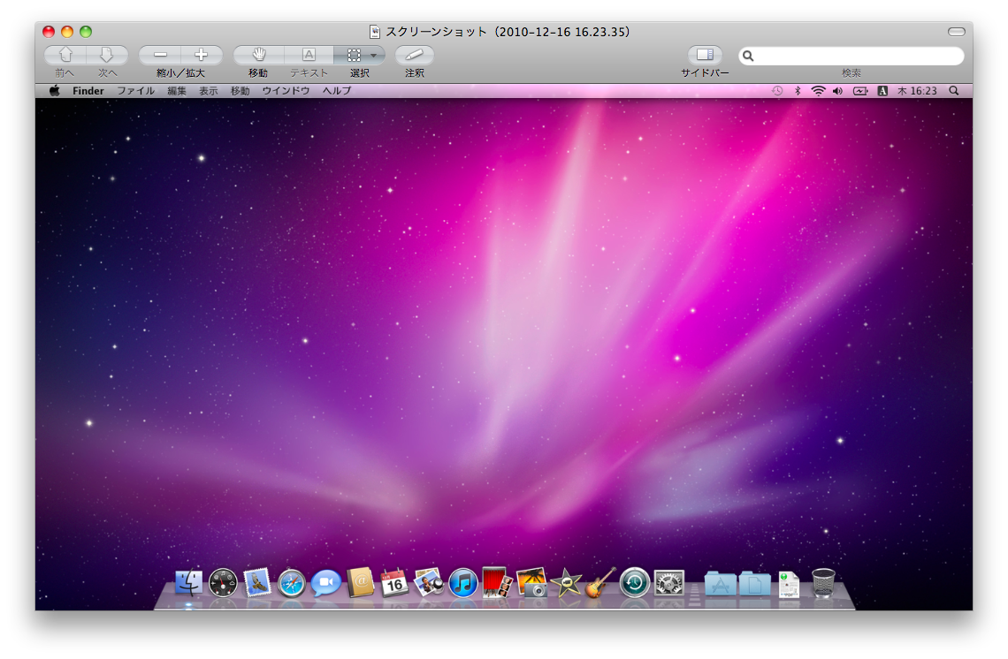Click the PDF document in the Dock

[x=789, y=584]
